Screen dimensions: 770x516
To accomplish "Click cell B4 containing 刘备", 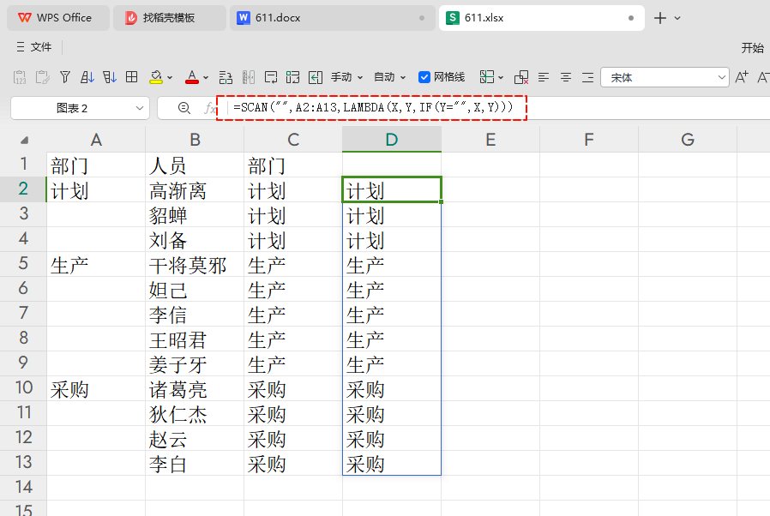I will point(195,240).
